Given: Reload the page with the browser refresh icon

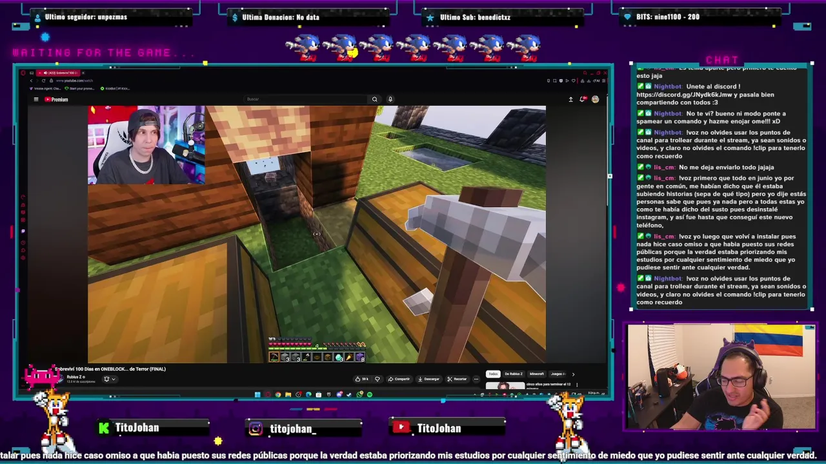Looking at the screenshot, I should pyautogui.click(x=43, y=81).
